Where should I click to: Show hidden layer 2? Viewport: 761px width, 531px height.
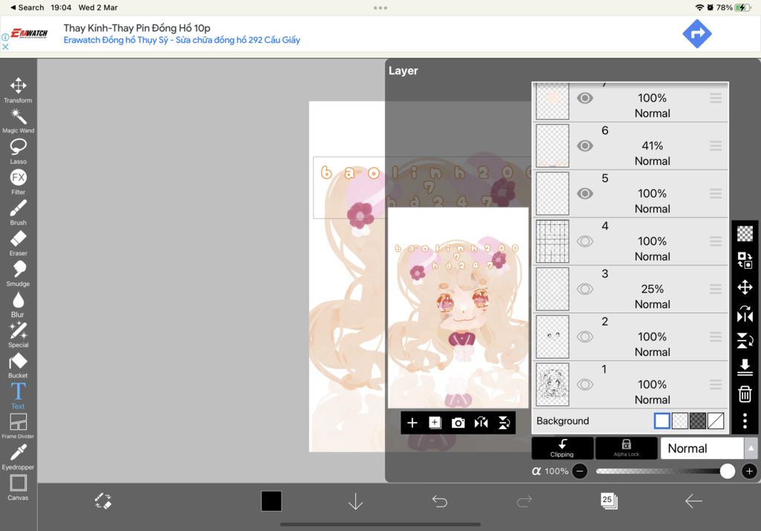point(585,336)
